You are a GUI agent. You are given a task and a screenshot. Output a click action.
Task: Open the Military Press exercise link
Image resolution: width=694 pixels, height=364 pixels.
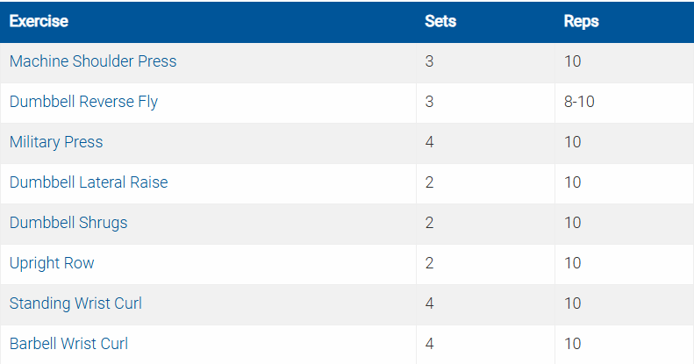(x=56, y=142)
